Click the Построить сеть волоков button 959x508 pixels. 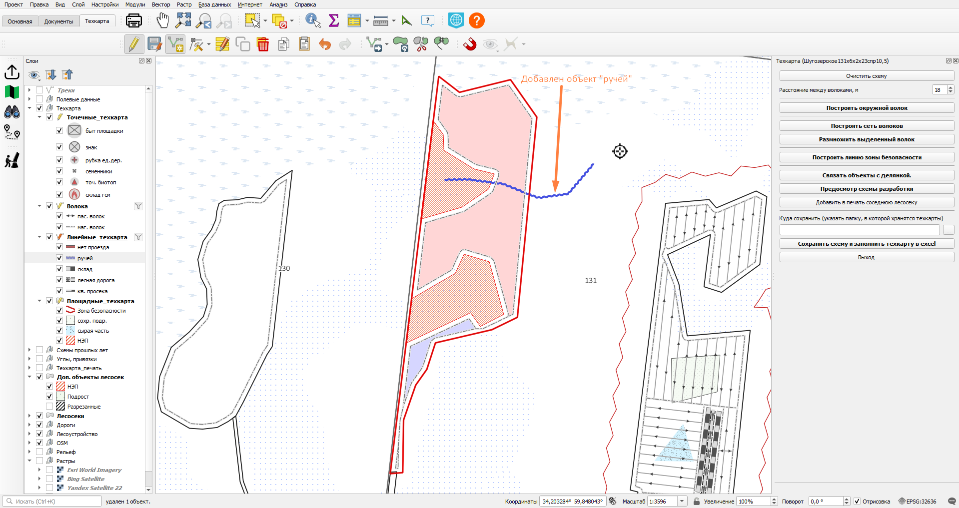(x=867, y=126)
